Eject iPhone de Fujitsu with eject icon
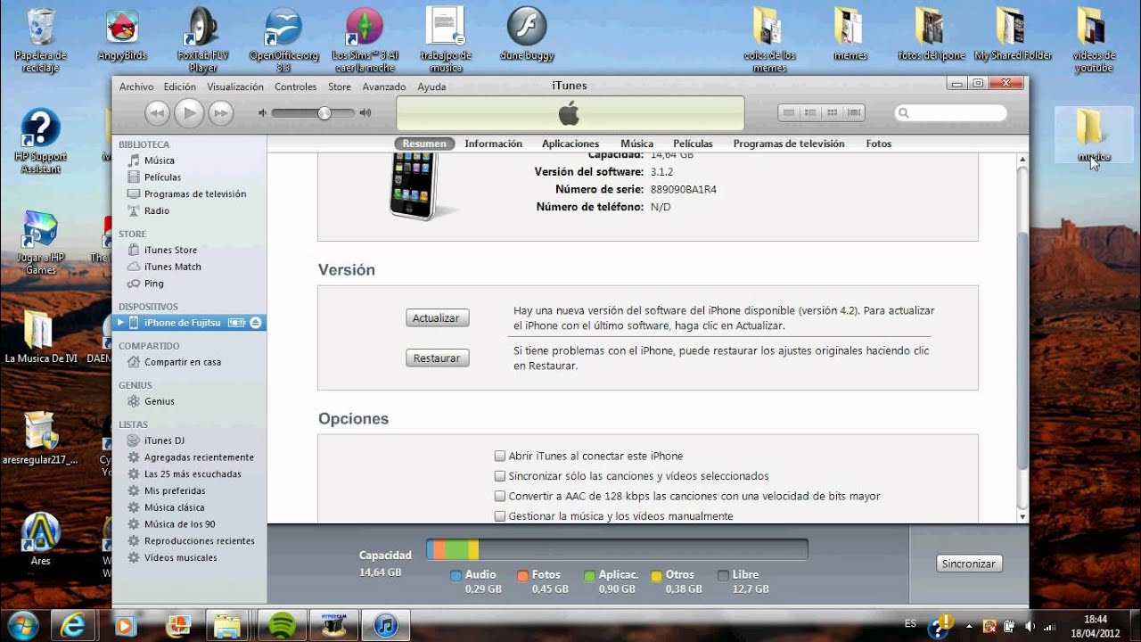The height and width of the screenshot is (642, 1141). (x=256, y=322)
